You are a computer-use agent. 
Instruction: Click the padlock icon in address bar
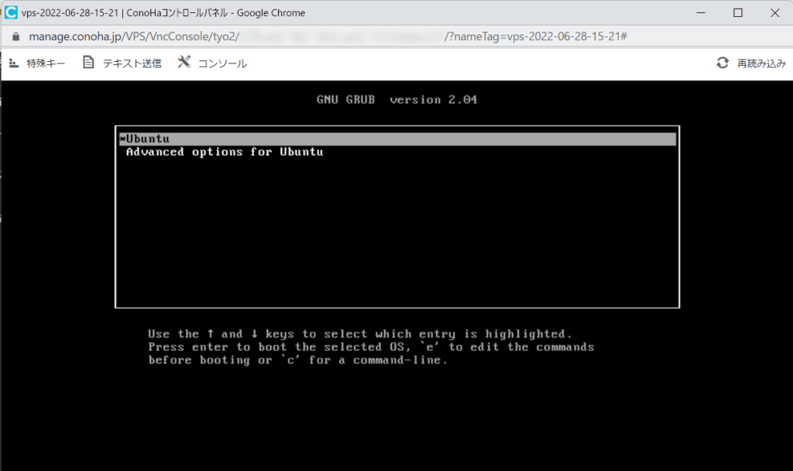pos(15,37)
